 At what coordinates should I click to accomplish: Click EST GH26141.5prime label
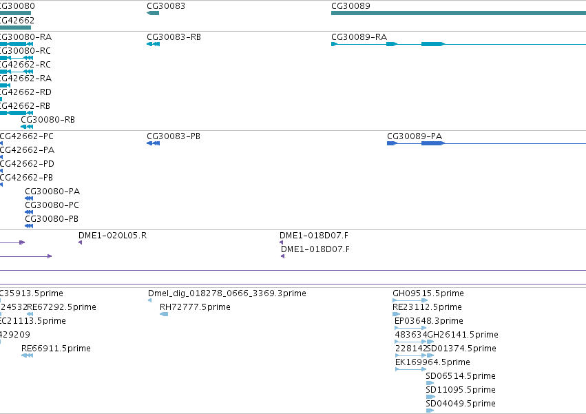coord(463,335)
